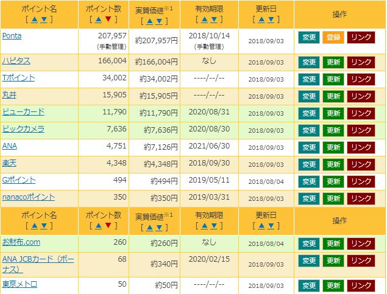Sort ascending by 有効期限 in second header
This screenshot has height=294, width=387.
coord(205,226)
